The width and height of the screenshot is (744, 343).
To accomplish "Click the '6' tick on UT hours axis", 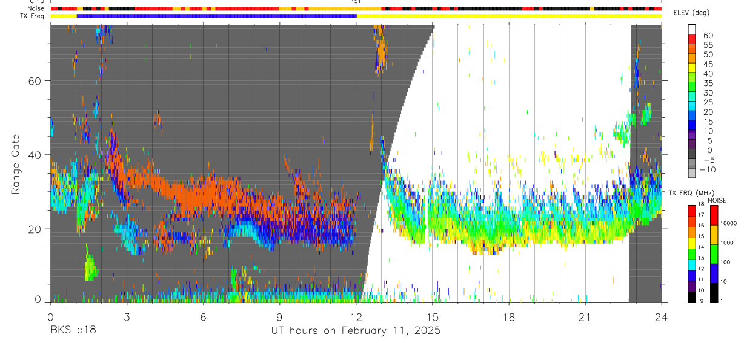I will pyautogui.click(x=203, y=317).
